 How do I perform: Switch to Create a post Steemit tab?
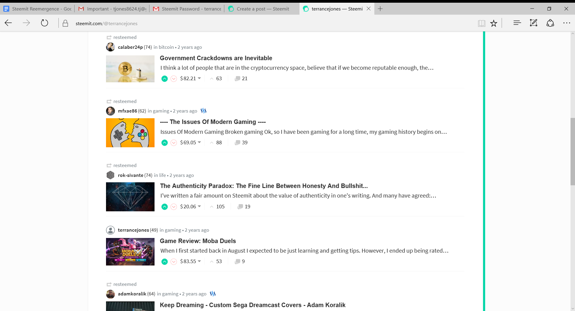click(262, 9)
